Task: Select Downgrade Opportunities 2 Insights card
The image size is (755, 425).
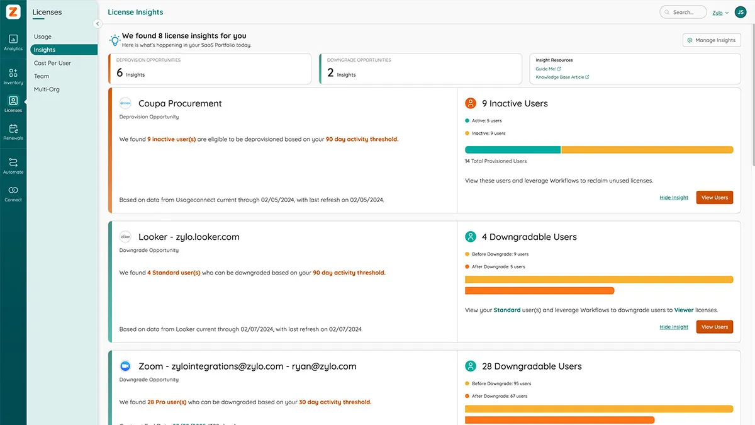Action: [420, 69]
